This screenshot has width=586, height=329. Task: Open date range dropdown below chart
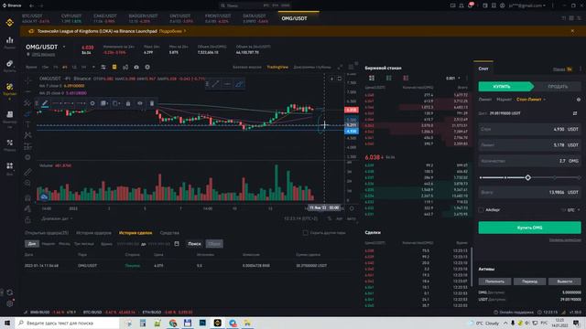point(57,218)
